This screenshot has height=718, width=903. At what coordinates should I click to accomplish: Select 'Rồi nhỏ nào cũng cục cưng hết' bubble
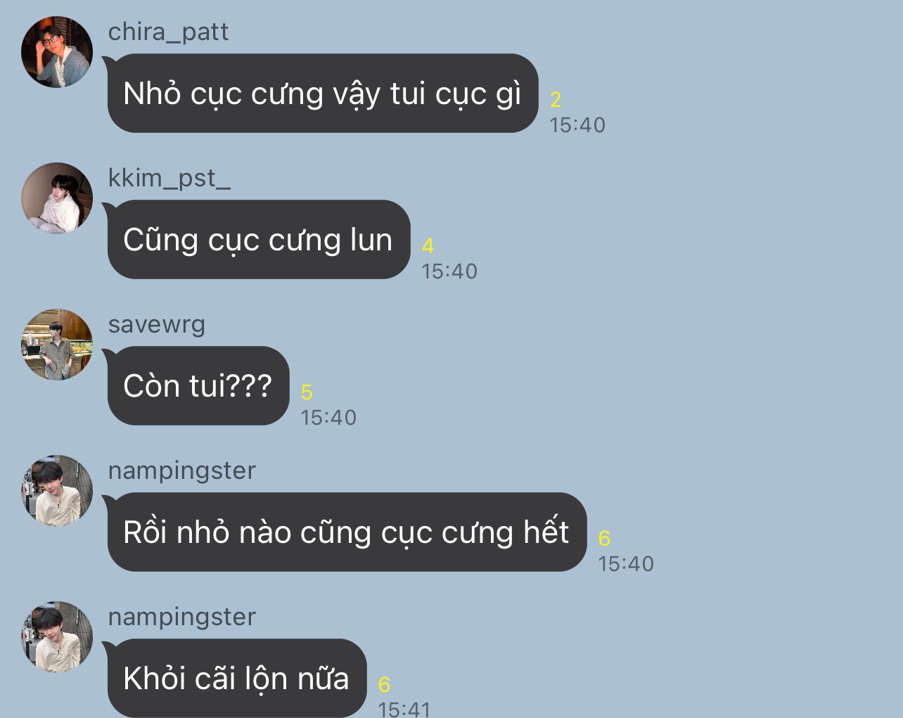pos(346,532)
